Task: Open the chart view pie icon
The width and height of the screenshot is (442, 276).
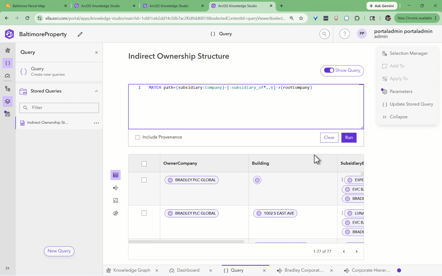Action: (x=116, y=213)
